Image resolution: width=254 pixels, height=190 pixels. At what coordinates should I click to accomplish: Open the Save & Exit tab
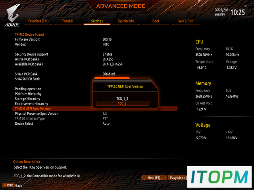point(185,21)
